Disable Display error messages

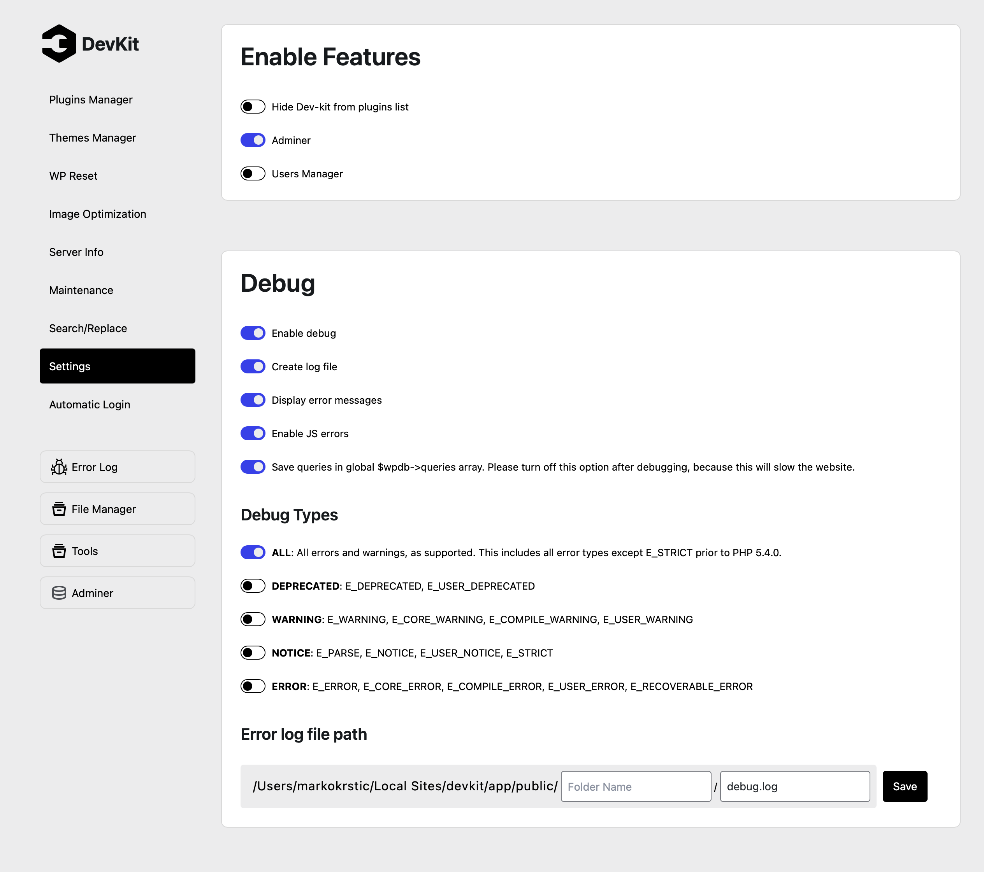[253, 400]
